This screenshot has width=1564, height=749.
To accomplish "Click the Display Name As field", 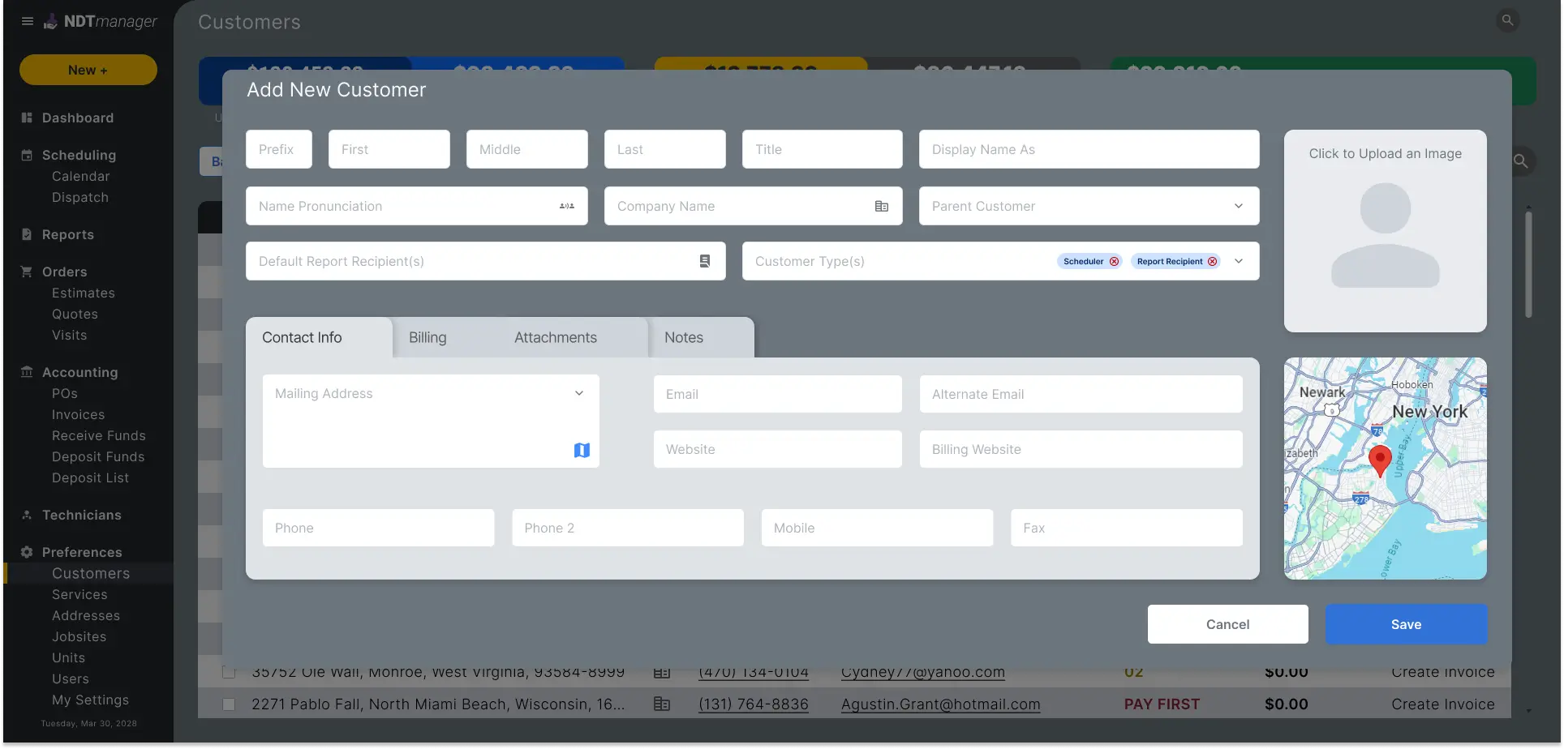I will pyautogui.click(x=1089, y=149).
